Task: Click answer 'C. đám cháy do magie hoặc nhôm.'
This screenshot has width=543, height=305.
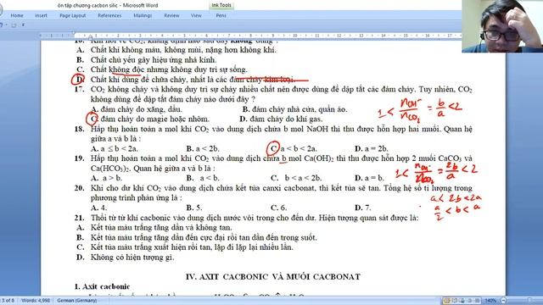Action: (x=150, y=119)
